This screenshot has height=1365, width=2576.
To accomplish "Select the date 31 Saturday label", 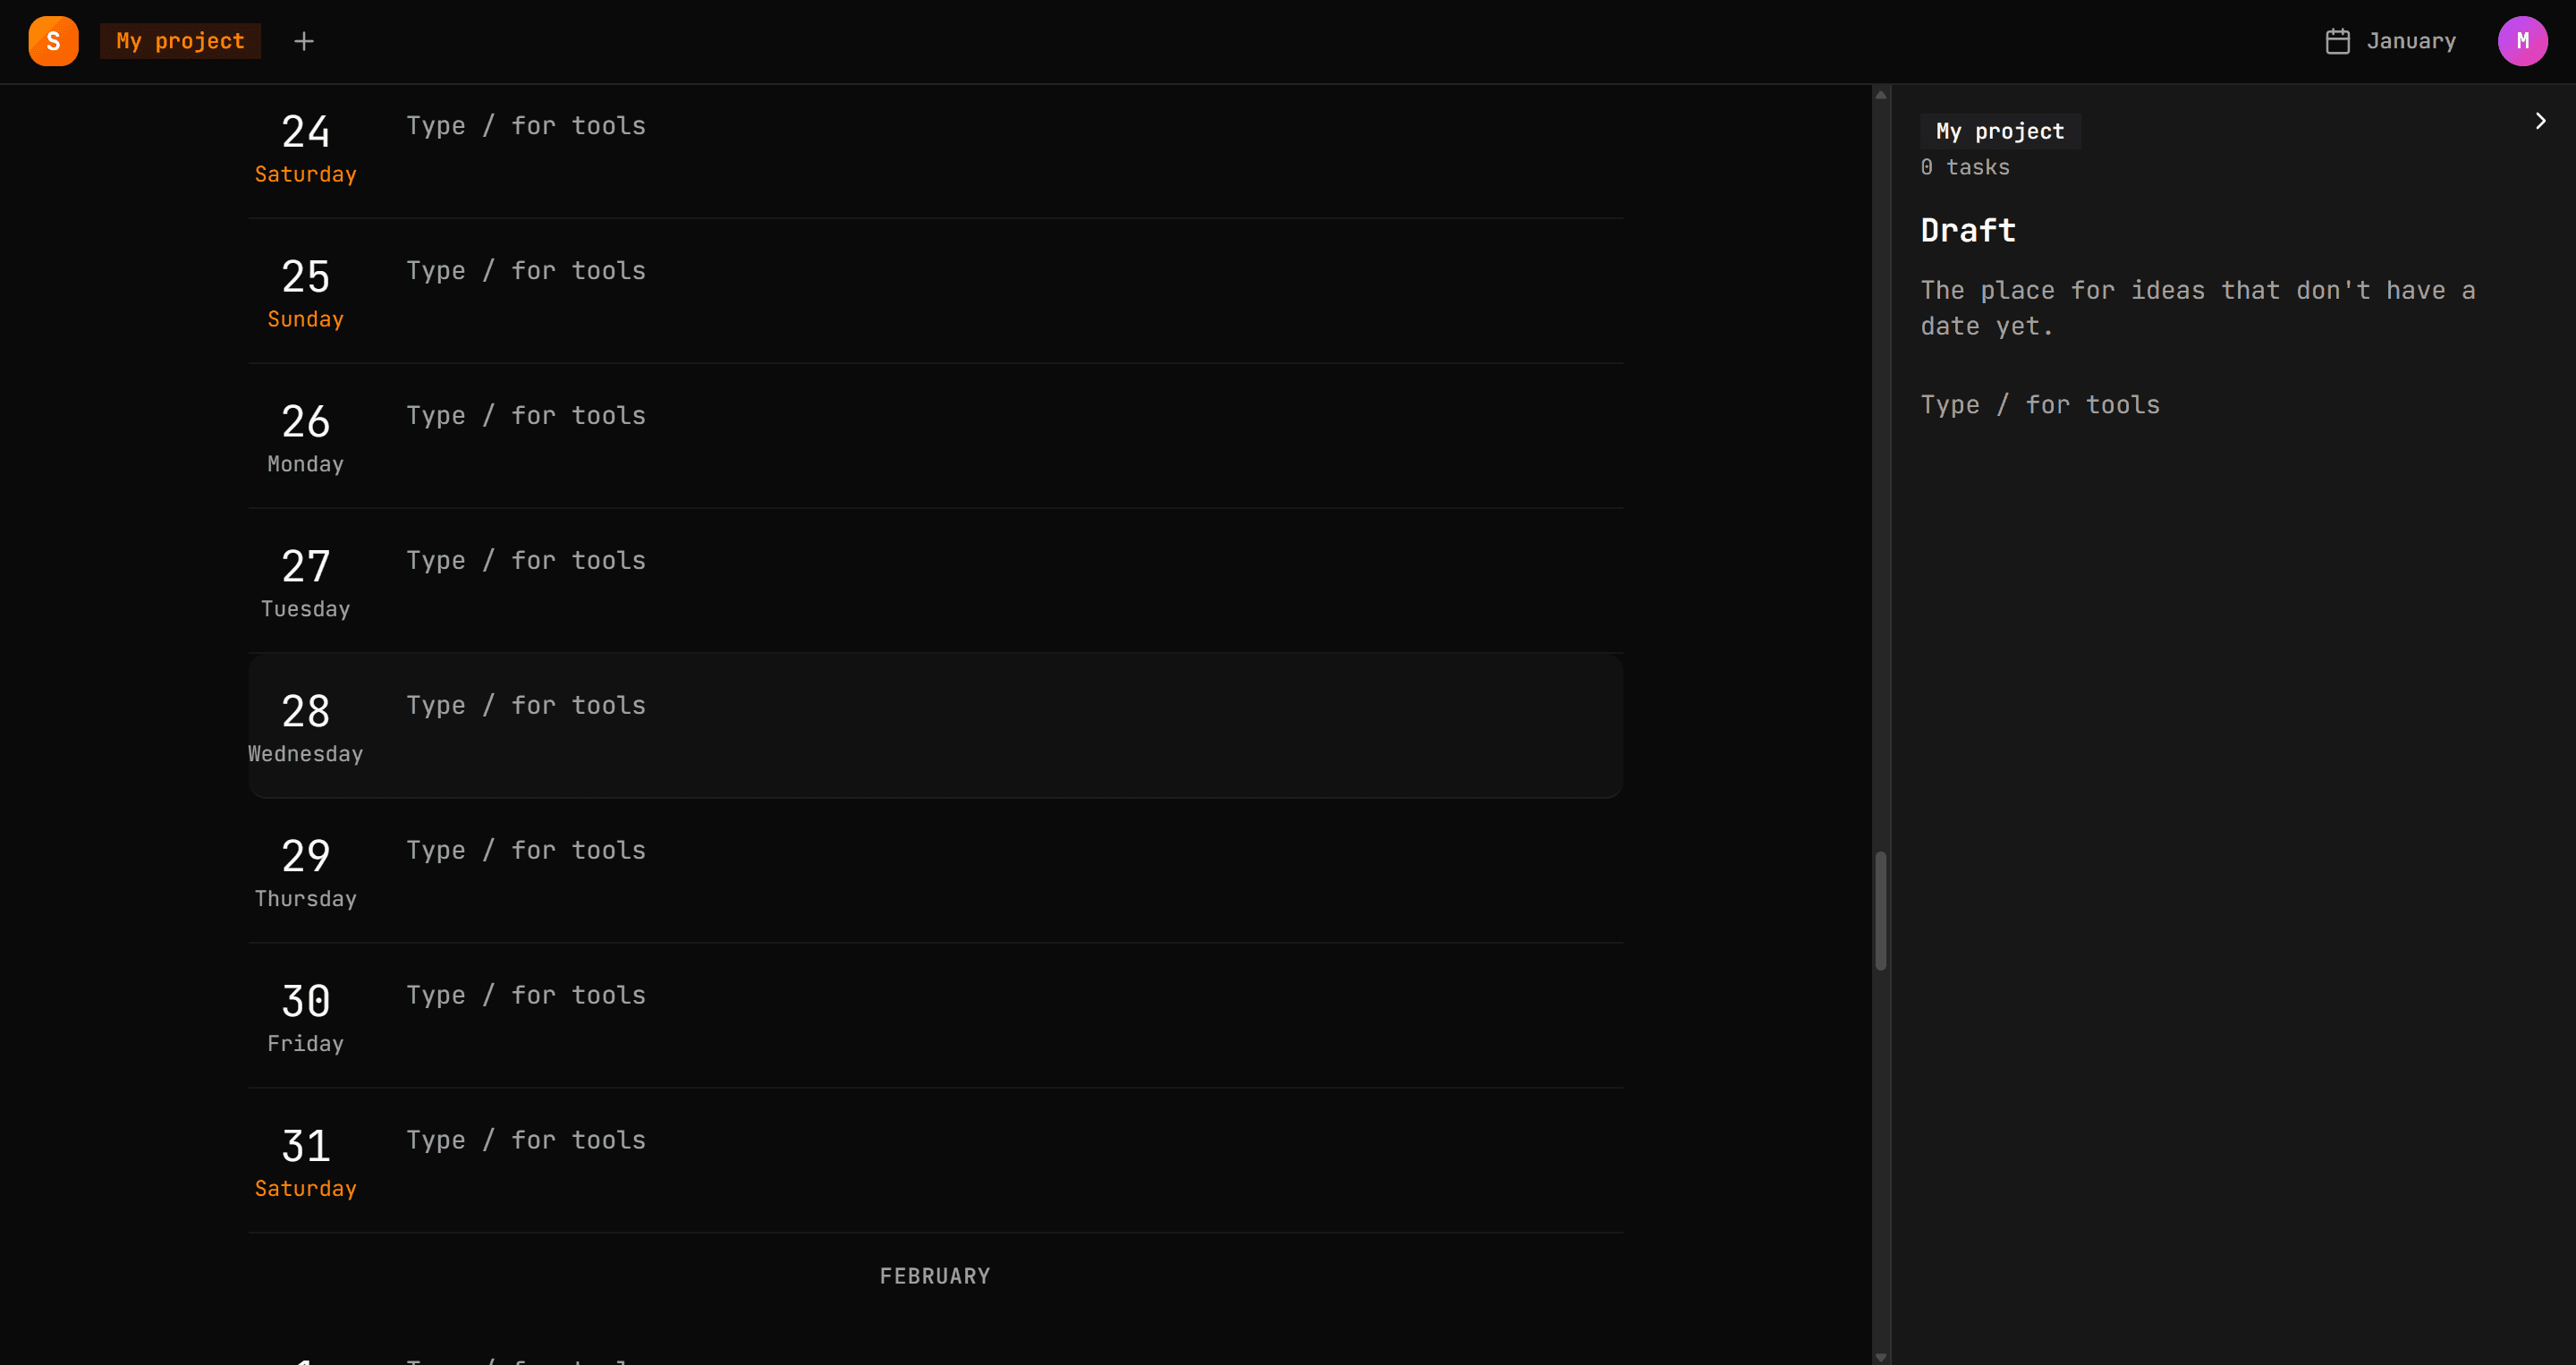I will pos(305,1163).
